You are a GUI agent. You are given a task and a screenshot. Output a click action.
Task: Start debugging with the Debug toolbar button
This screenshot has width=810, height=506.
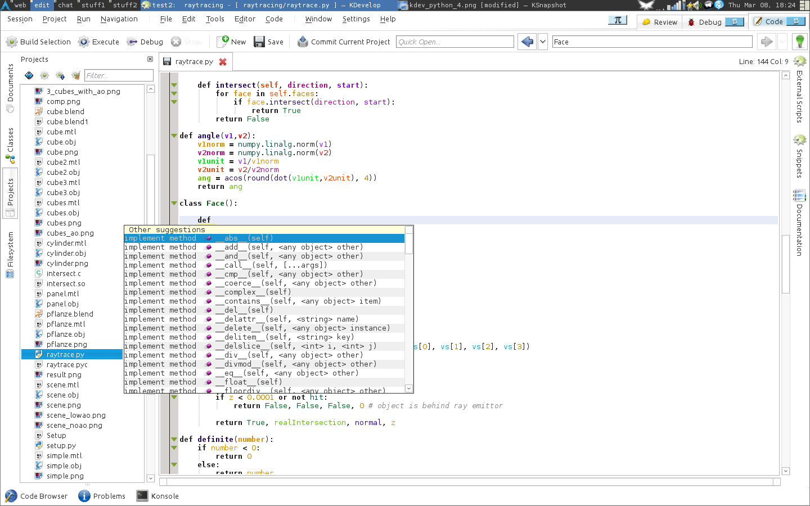click(x=145, y=42)
